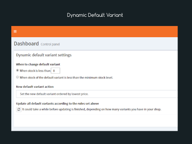Click the "Dynamic default variant settings" title

point(44,55)
